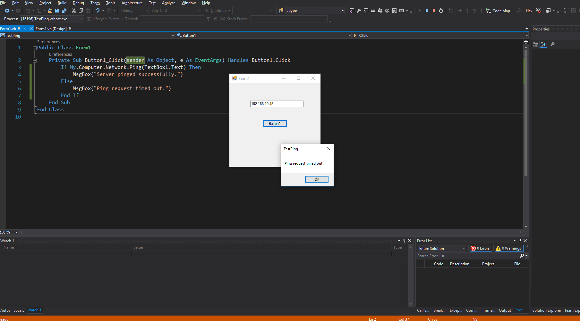Screen dimensions: 580x321
Task: Toggle the 0 Errors filter
Action: (x=481, y=248)
